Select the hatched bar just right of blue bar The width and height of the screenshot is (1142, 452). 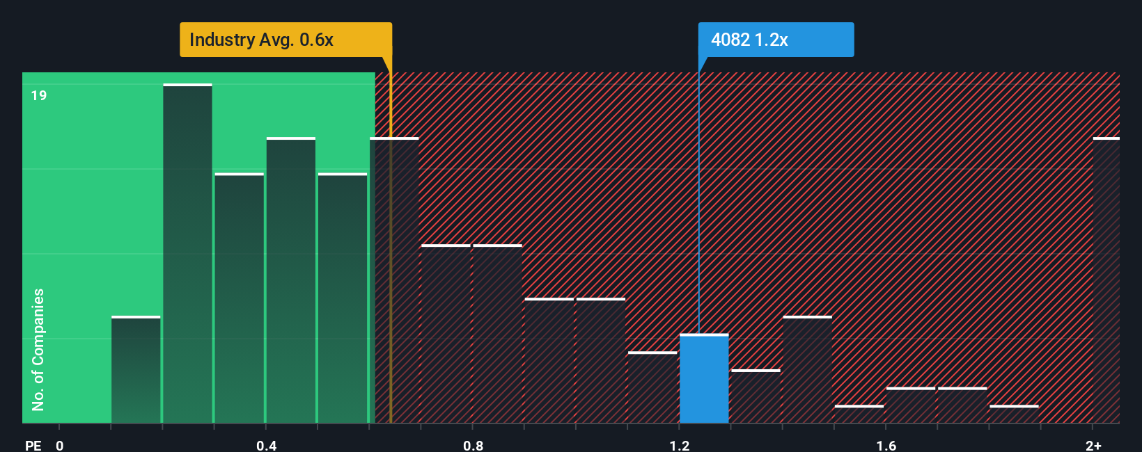pyautogui.click(x=756, y=396)
